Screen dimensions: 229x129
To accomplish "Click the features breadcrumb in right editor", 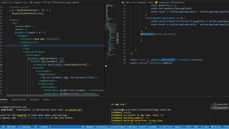I will click(142, 3).
